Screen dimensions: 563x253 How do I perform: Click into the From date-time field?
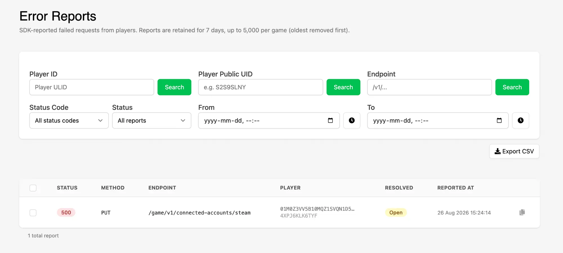(269, 120)
